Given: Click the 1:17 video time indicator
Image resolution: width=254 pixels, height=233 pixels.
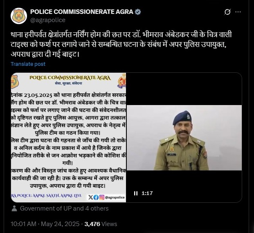Looking at the screenshot, I should [147, 193].
